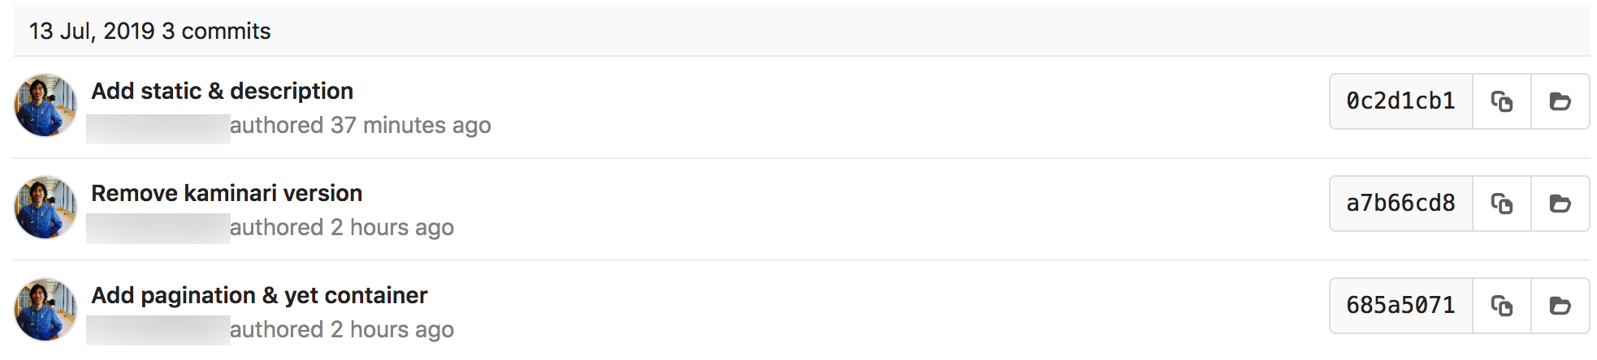Open the "Add static & description" commit
This screenshot has height=360, width=1597.
click(222, 91)
